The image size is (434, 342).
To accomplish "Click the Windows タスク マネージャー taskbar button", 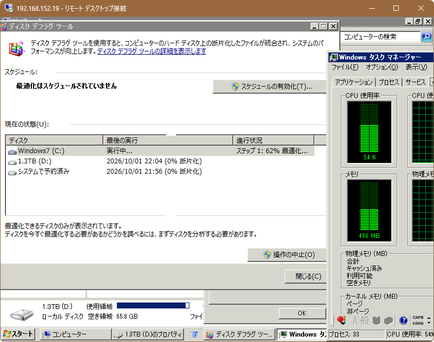I will 302,334.
